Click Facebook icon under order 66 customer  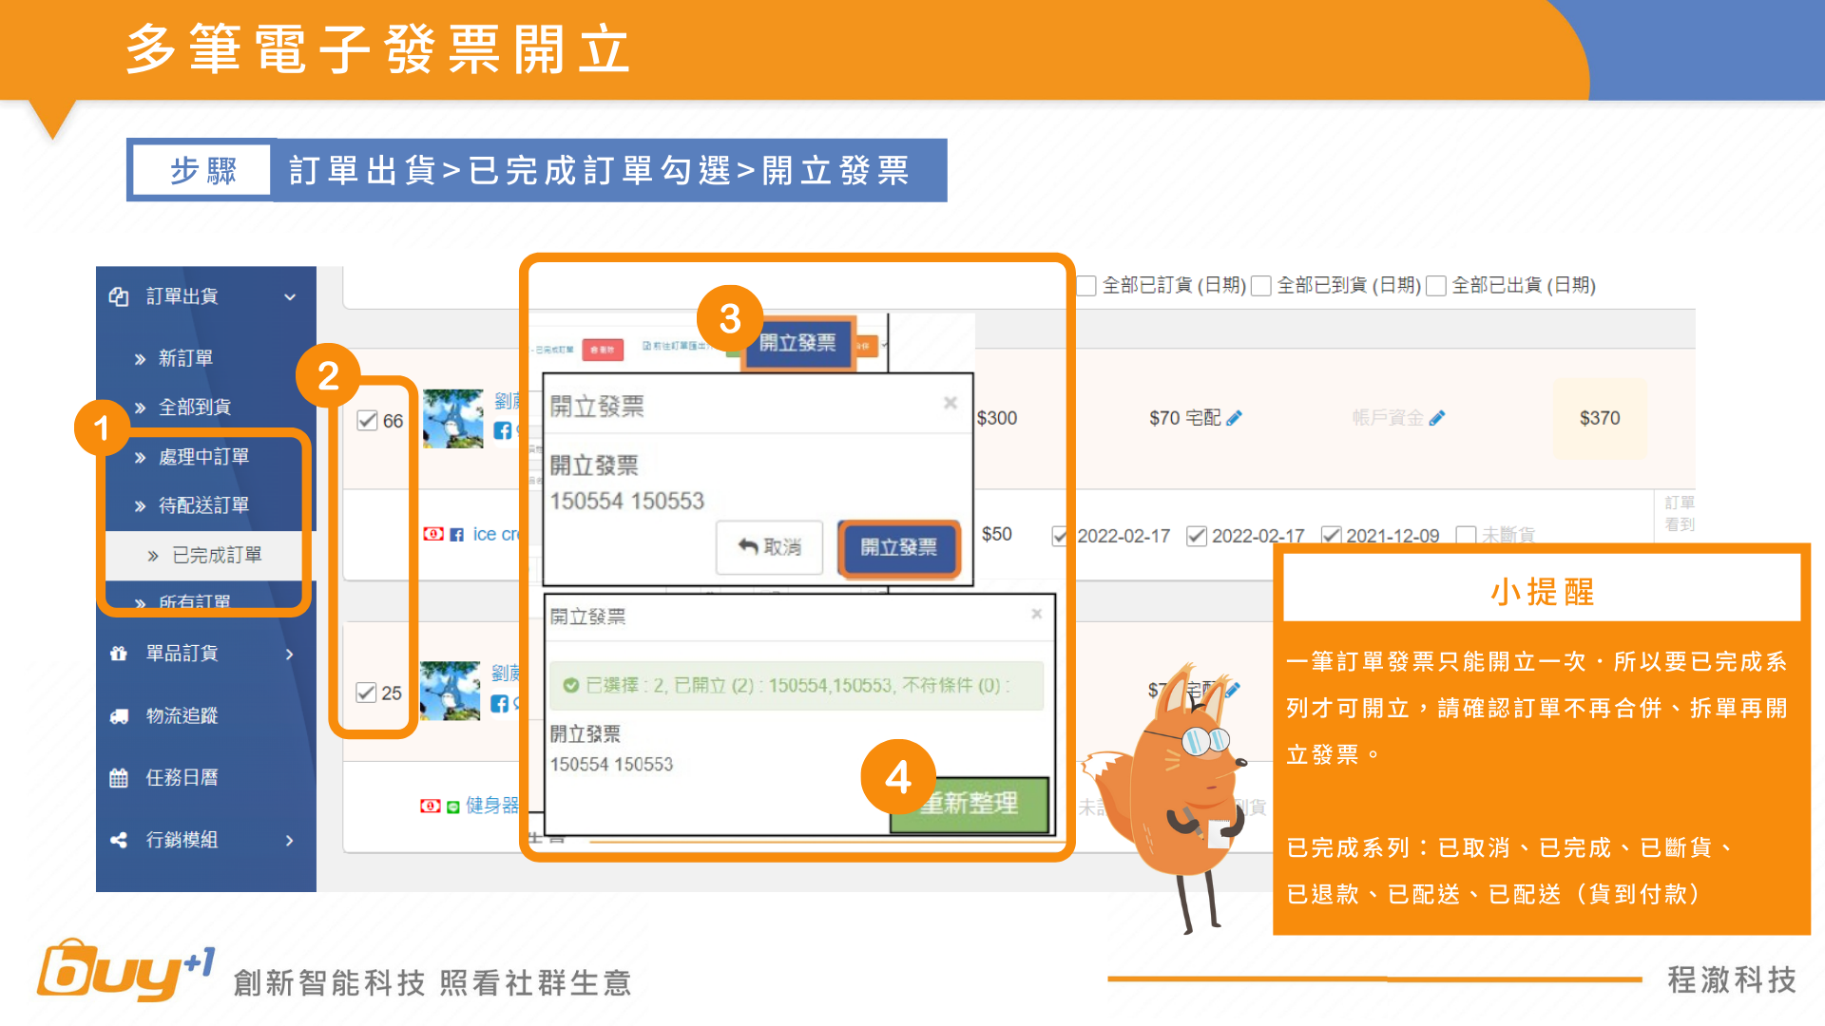click(x=503, y=430)
